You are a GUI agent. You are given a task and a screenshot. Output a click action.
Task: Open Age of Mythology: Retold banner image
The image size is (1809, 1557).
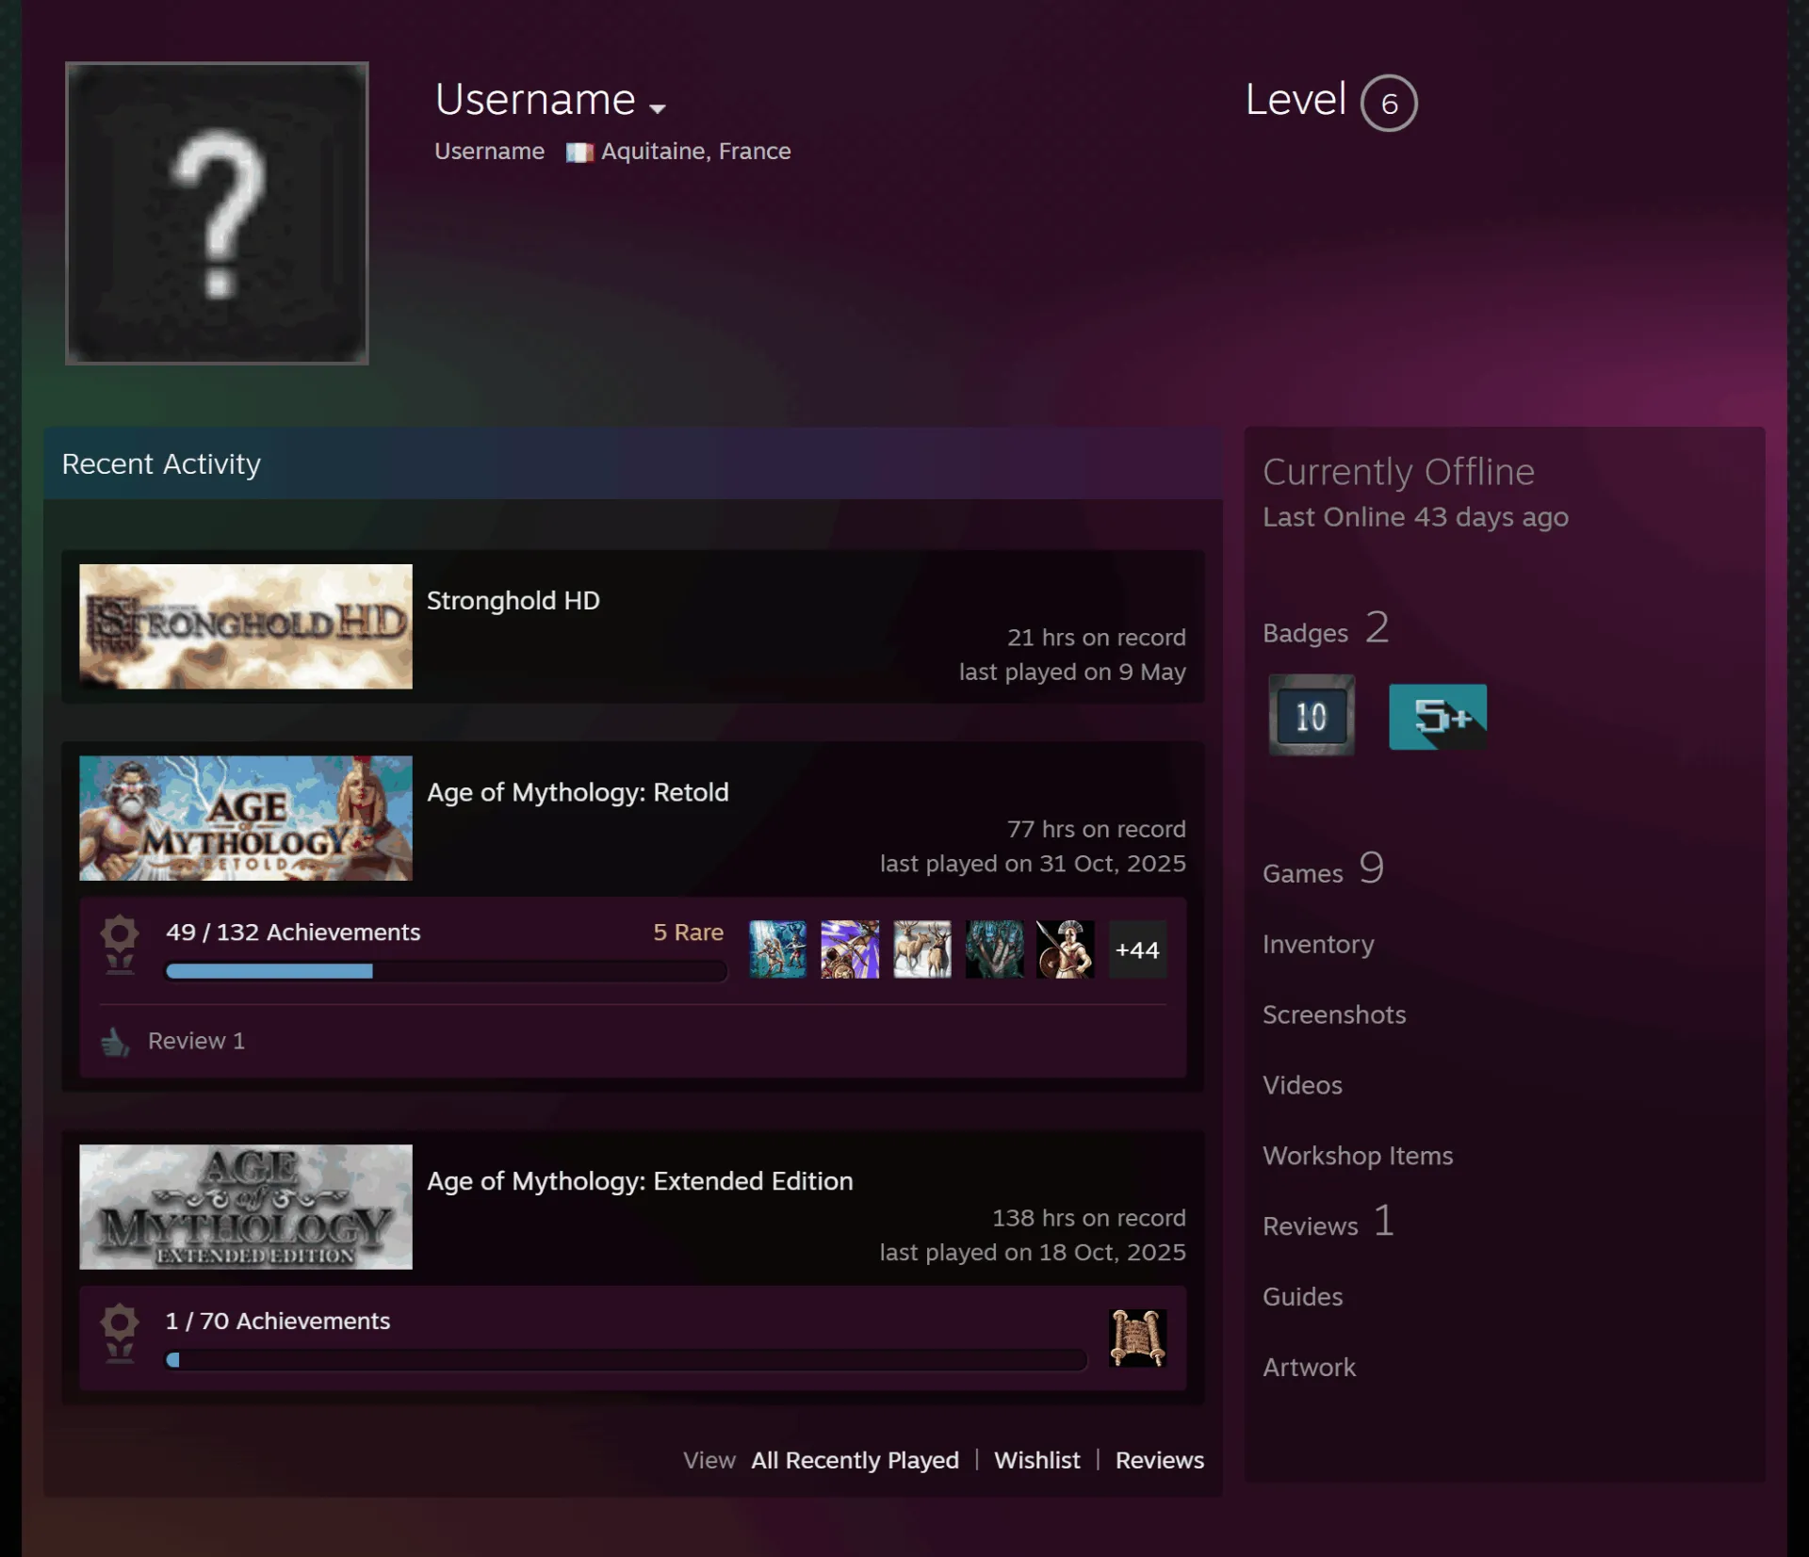click(x=246, y=819)
